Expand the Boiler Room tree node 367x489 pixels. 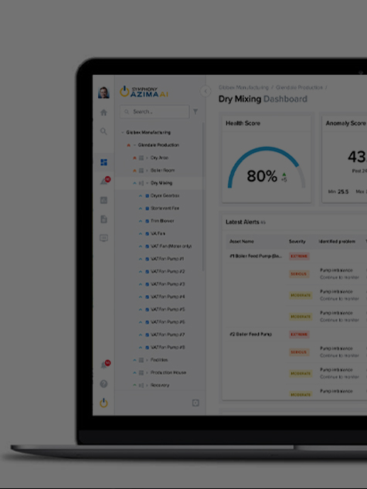(147, 171)
